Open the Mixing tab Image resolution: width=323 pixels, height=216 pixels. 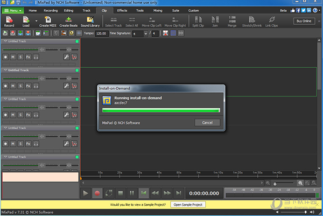(158, 11)
